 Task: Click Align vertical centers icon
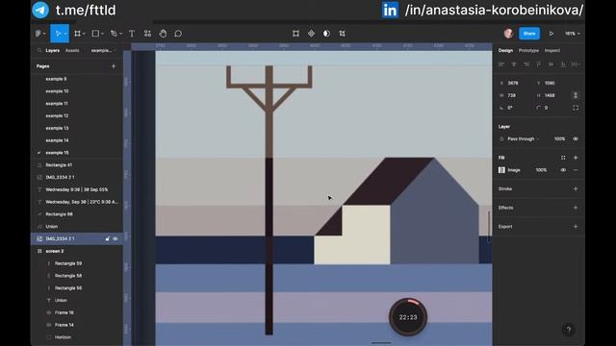click(551, 64)
